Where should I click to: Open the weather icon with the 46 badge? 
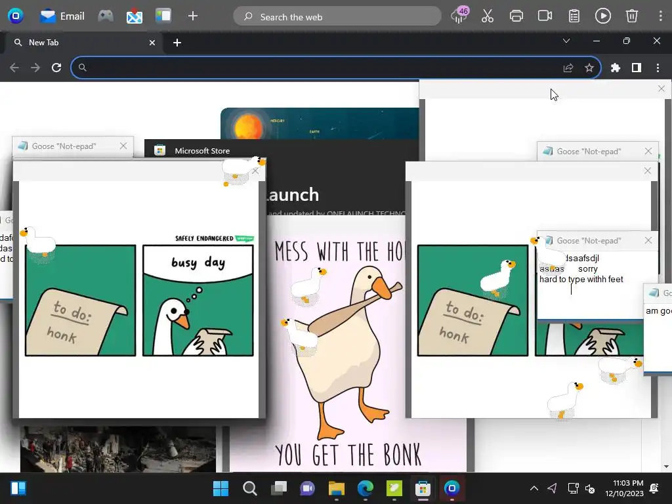[459, 16]
